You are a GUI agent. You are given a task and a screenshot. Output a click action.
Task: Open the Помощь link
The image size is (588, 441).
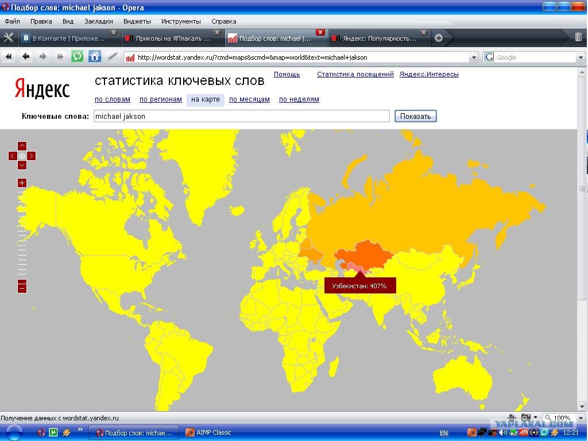pyautogui.click(x=287, y=74)
